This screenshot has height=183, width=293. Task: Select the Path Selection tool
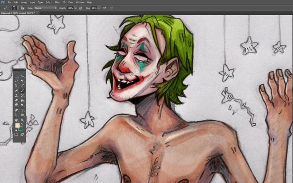pos(16,115)
